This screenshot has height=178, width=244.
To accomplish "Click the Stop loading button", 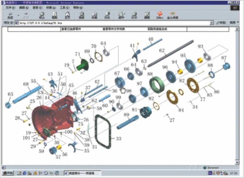I will (x=42, y=15).
